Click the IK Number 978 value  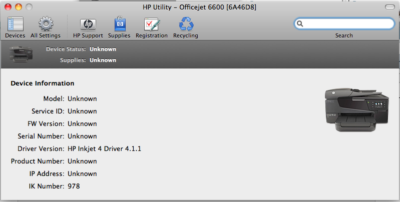point(74,186)
